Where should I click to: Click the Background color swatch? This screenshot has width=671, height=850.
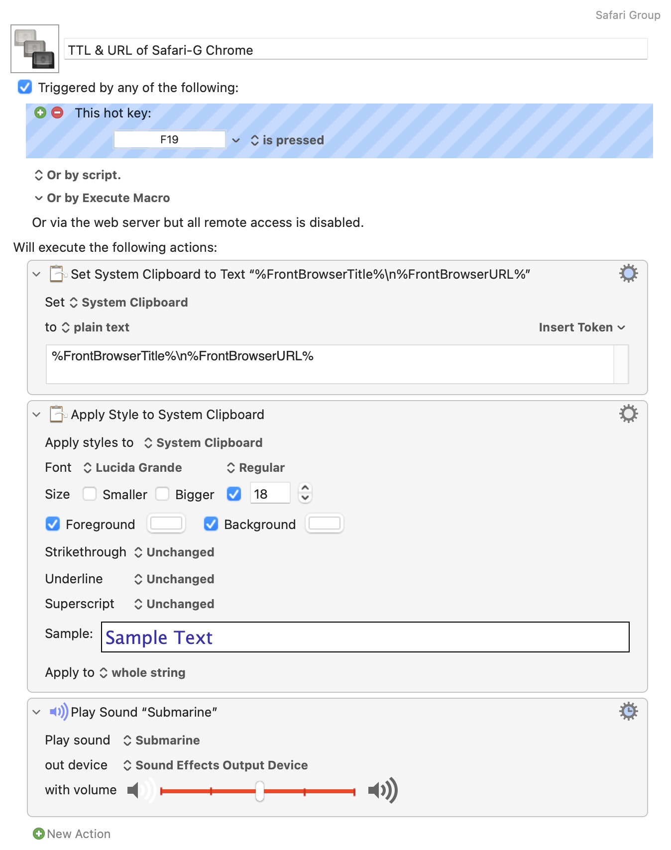click(325, 524)
